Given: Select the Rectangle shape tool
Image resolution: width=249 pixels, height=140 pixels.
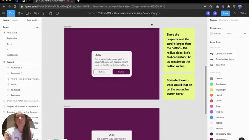Looking at the screenshot, I should (x=27, y=13).
